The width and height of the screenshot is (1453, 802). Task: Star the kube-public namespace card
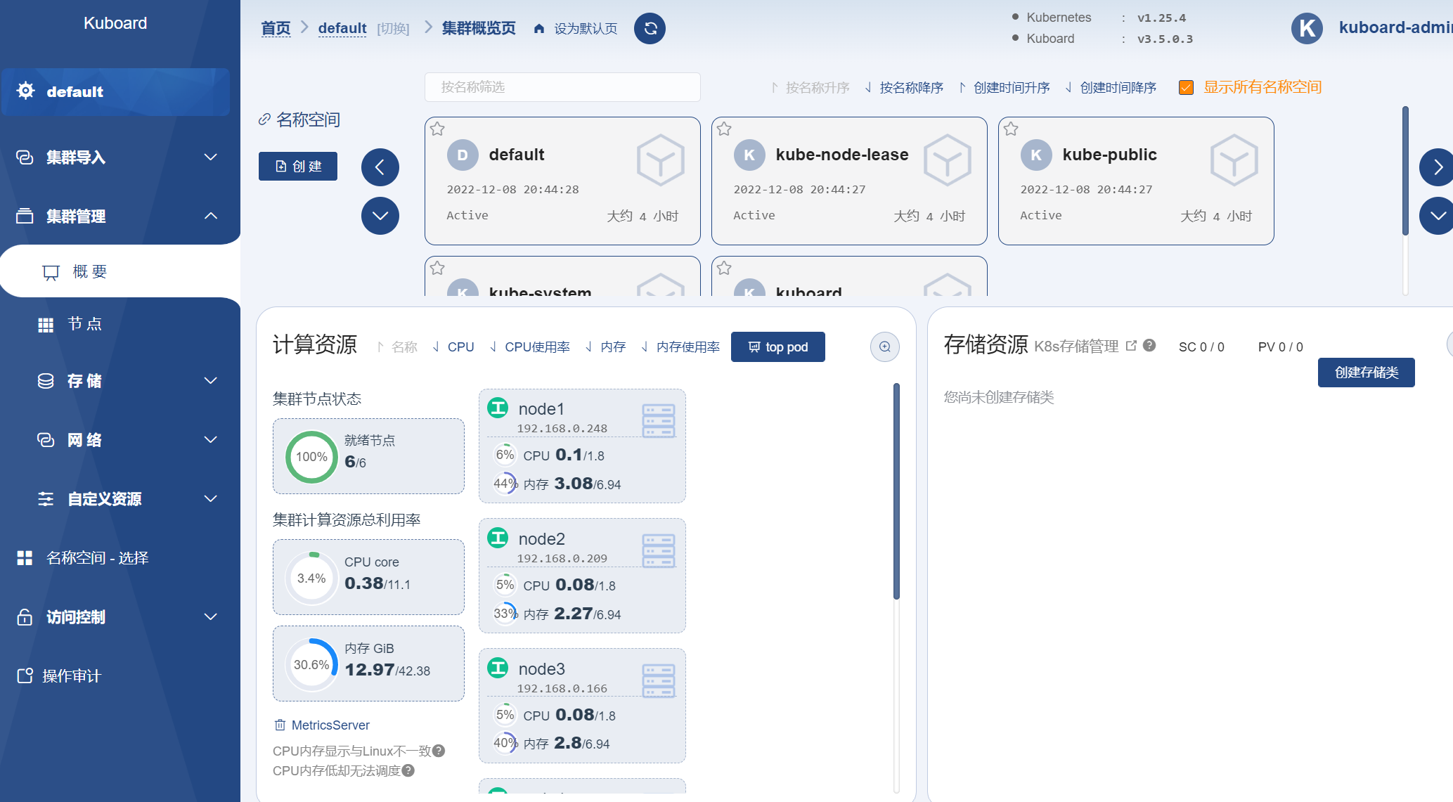(1011, 129)
